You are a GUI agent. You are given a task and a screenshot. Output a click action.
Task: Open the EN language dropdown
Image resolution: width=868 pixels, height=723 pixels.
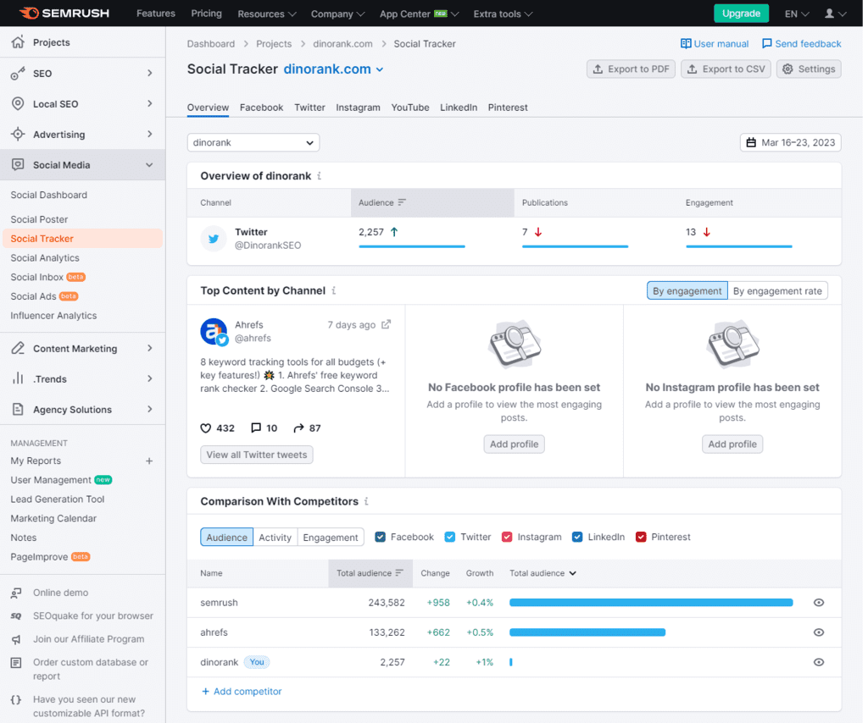pyautogui.click(x=797, y=14)
